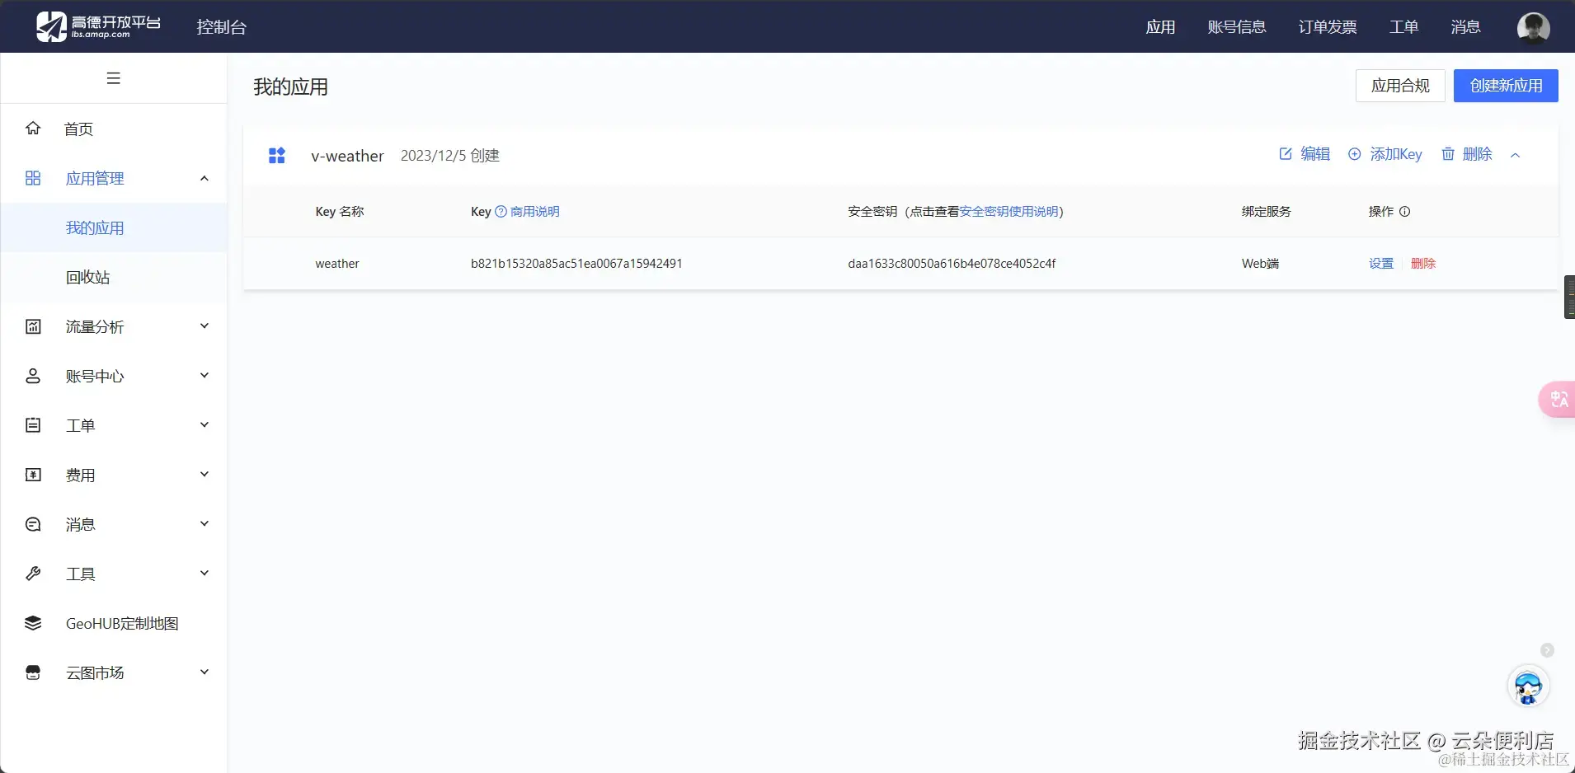The width and height of the screenshot is (1575, 773).
Task: Collapse the sidebar with the hamburger icon
Action: [114, 78]
